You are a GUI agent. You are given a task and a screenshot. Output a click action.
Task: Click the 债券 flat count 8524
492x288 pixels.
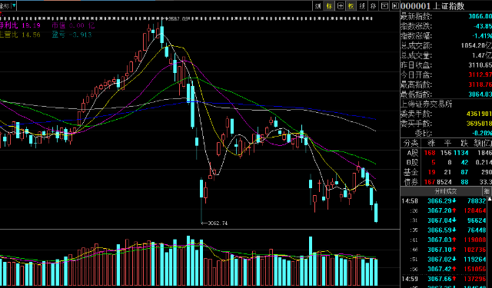444,182
